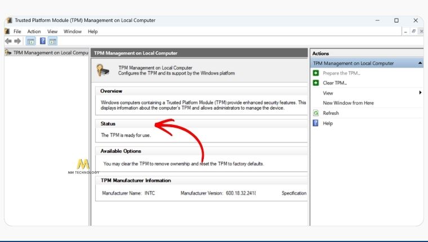Open the blue Help toolbar icon

pos(43,41)
